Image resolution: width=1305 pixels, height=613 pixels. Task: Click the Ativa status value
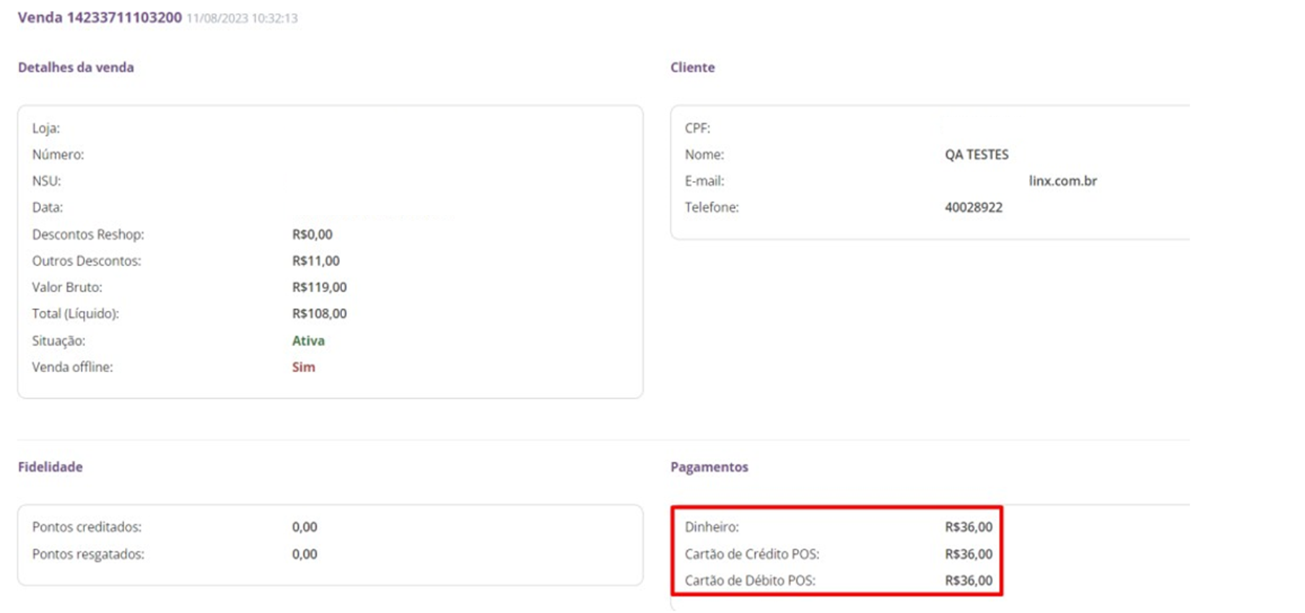point(308,340)
